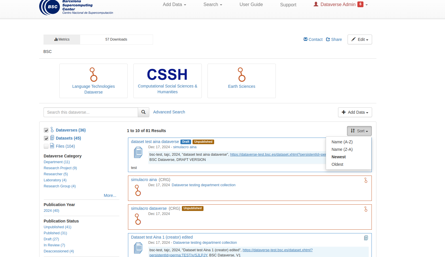Open the Edit dropdown button
Image resolution: width=445 pixels, height=257 pixels.
360,39
